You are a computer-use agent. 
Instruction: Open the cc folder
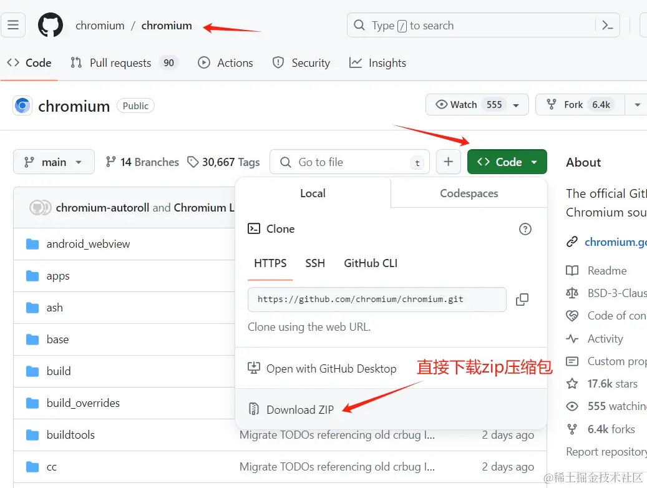click(52, 467)
